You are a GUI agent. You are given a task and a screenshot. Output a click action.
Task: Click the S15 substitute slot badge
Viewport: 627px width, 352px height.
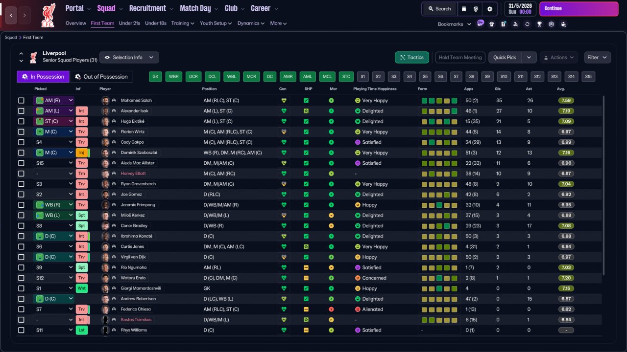point(588,77)
